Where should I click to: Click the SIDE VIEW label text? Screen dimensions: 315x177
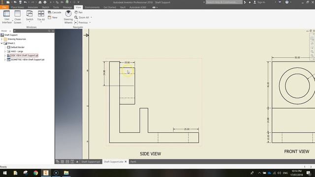pyautogui.click(x=151, y=154)
